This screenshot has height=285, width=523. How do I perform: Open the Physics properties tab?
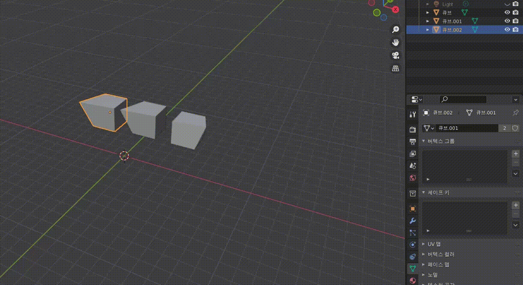[x=413, y=245]
